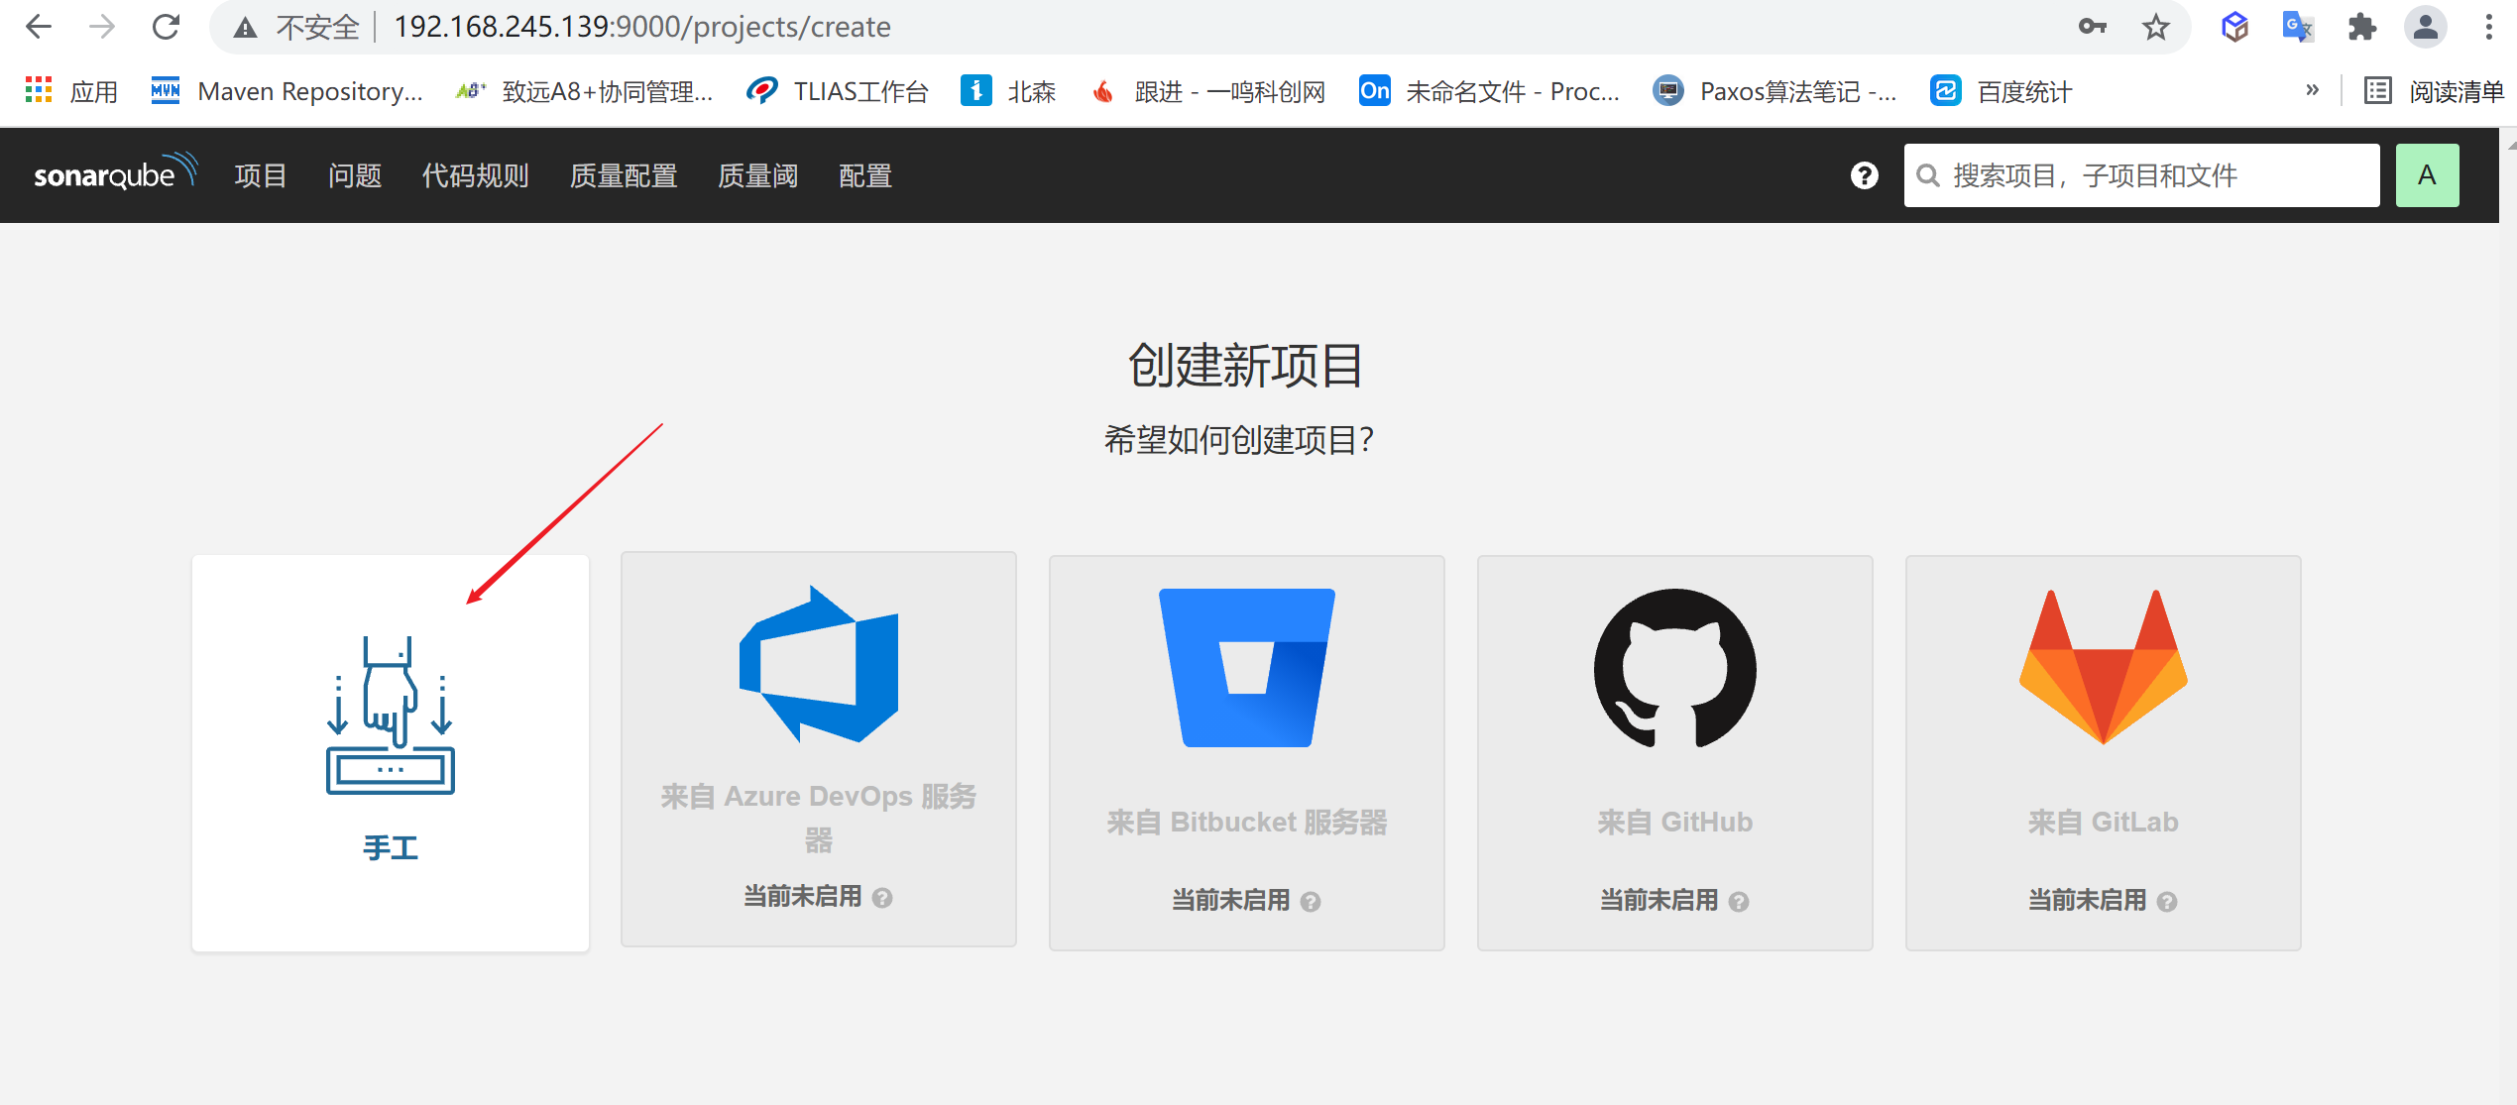Click the help icon beside the Azure "当前未启用" label
This screenshot has width=2517, height=1105.
coord(882,898)
